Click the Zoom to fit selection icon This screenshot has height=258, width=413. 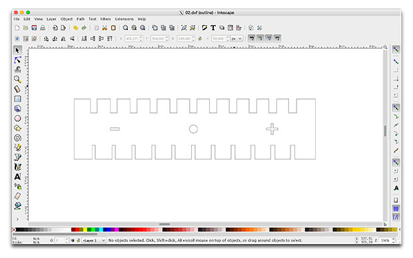click(x=125, y=28)
